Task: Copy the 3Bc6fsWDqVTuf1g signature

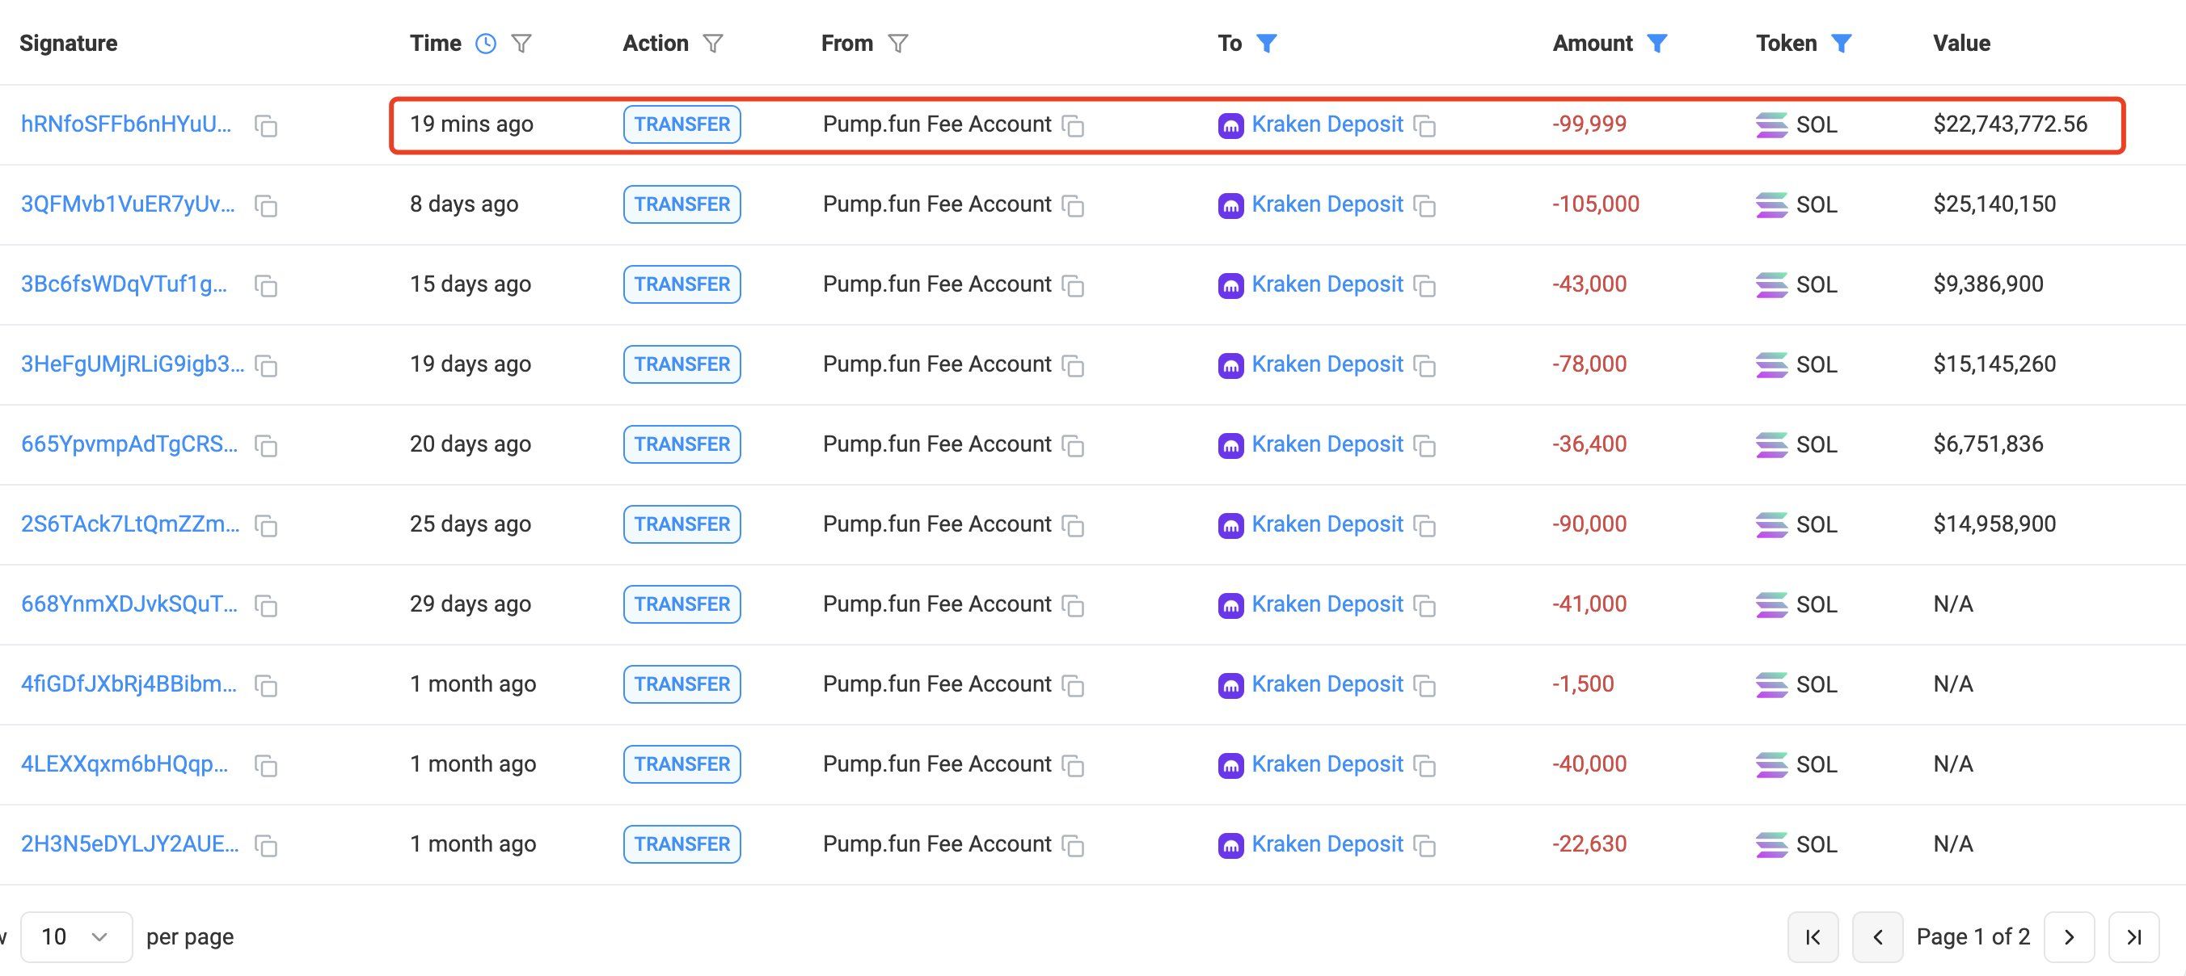Action: (x=266, y=286)
